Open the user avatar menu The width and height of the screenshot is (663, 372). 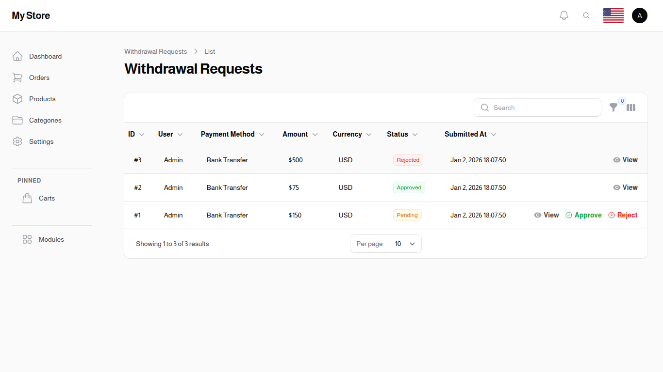[x=639, y=15]
